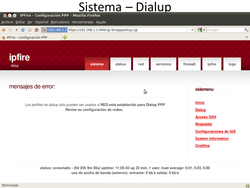Select the logs tab

tap(232, 64)
